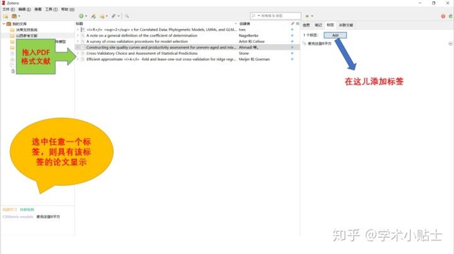Image resolution: width=454 pixels, height=254 pixels.
Task: Click the attachment dot in the Ives row
Action: point(292,30)
